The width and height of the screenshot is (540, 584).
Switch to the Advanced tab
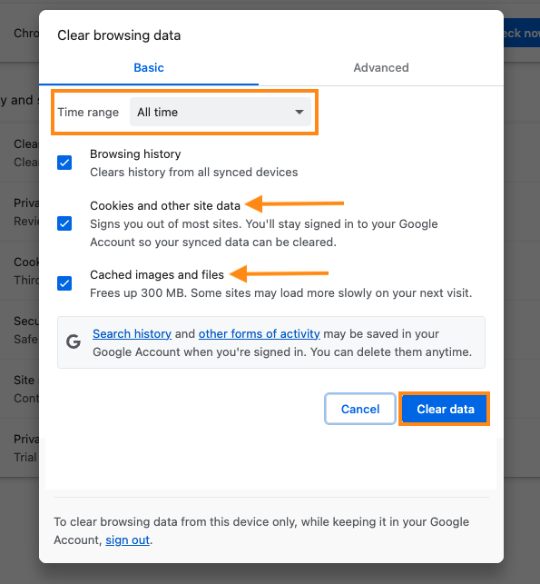click(x=381, y=67)
